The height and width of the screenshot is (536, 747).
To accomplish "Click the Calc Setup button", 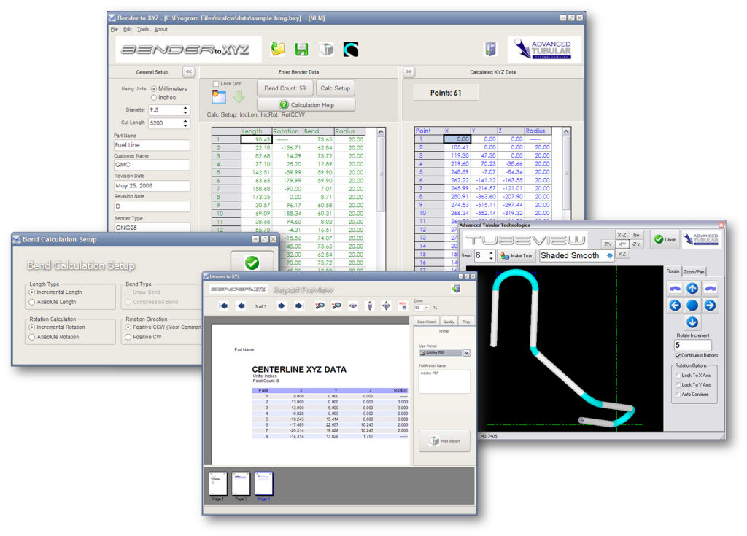I will pos(336,88).
